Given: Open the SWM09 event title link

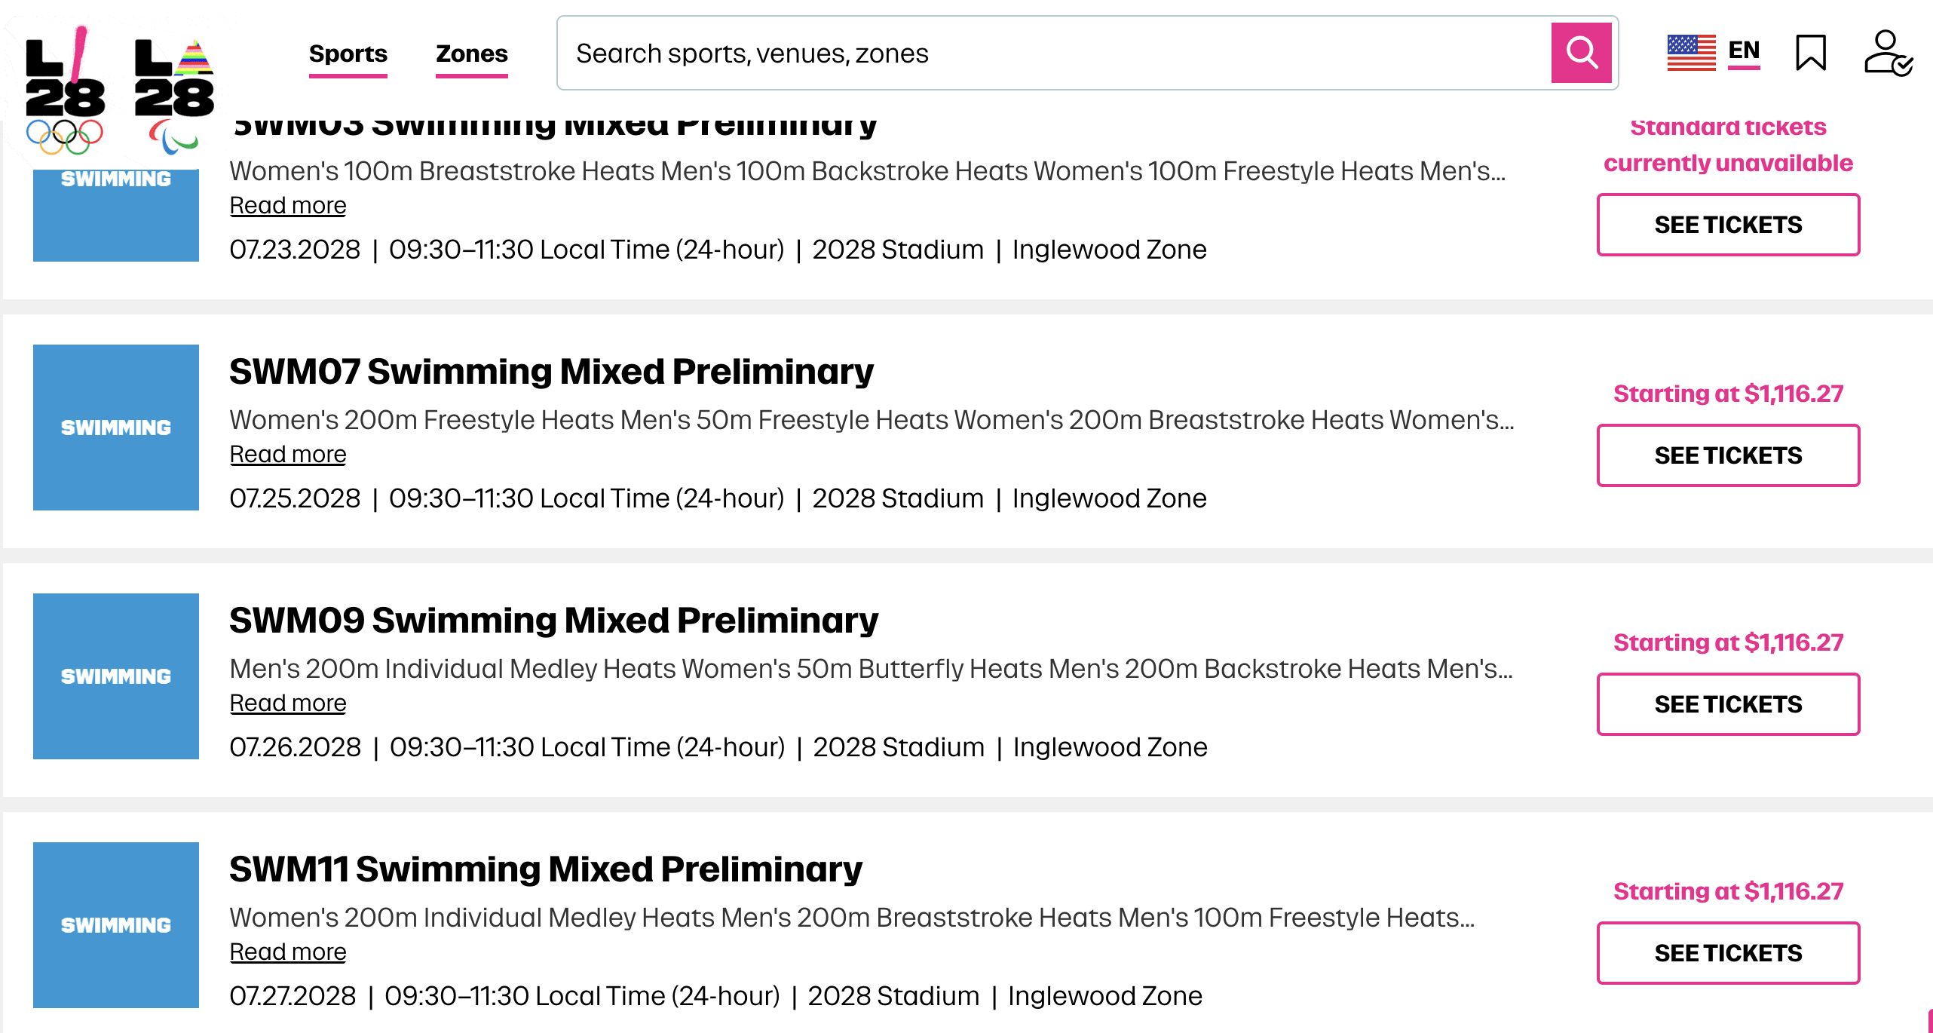Looking at the screenshot, I should (x=553, y=619).
